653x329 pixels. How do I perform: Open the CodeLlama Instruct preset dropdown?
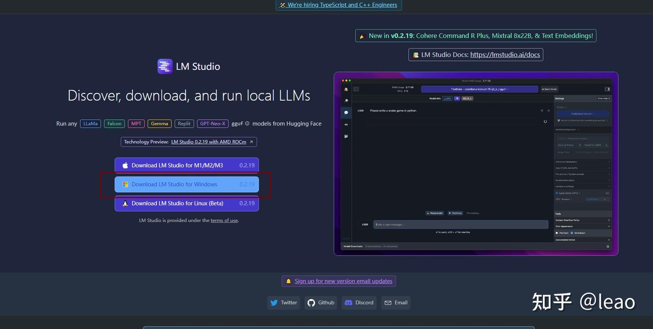(x=582, y=114)
